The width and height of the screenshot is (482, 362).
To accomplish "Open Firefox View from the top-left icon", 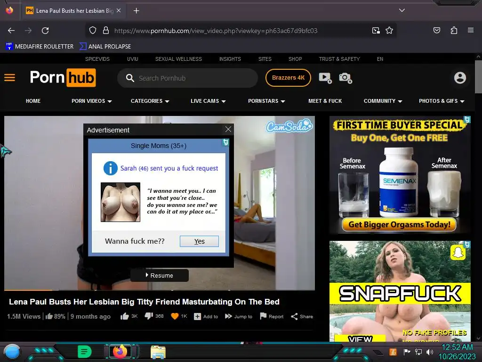I will 9,10.
